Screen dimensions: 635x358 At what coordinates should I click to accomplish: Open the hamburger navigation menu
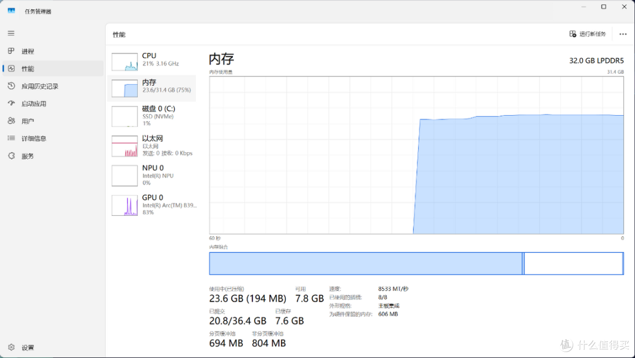[11, 33]
